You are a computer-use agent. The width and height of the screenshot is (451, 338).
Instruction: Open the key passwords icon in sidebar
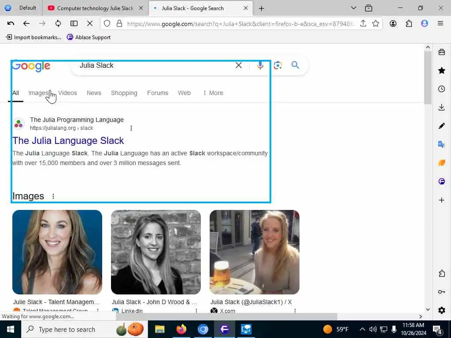click(442, 292)
